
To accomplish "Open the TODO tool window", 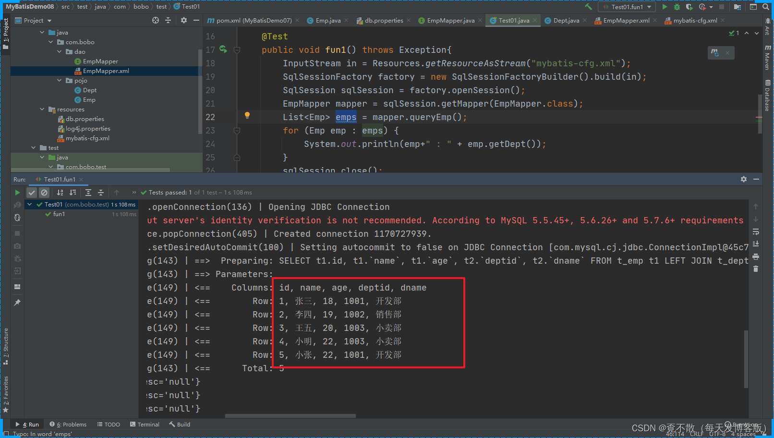I will click(x=109, y=424).
